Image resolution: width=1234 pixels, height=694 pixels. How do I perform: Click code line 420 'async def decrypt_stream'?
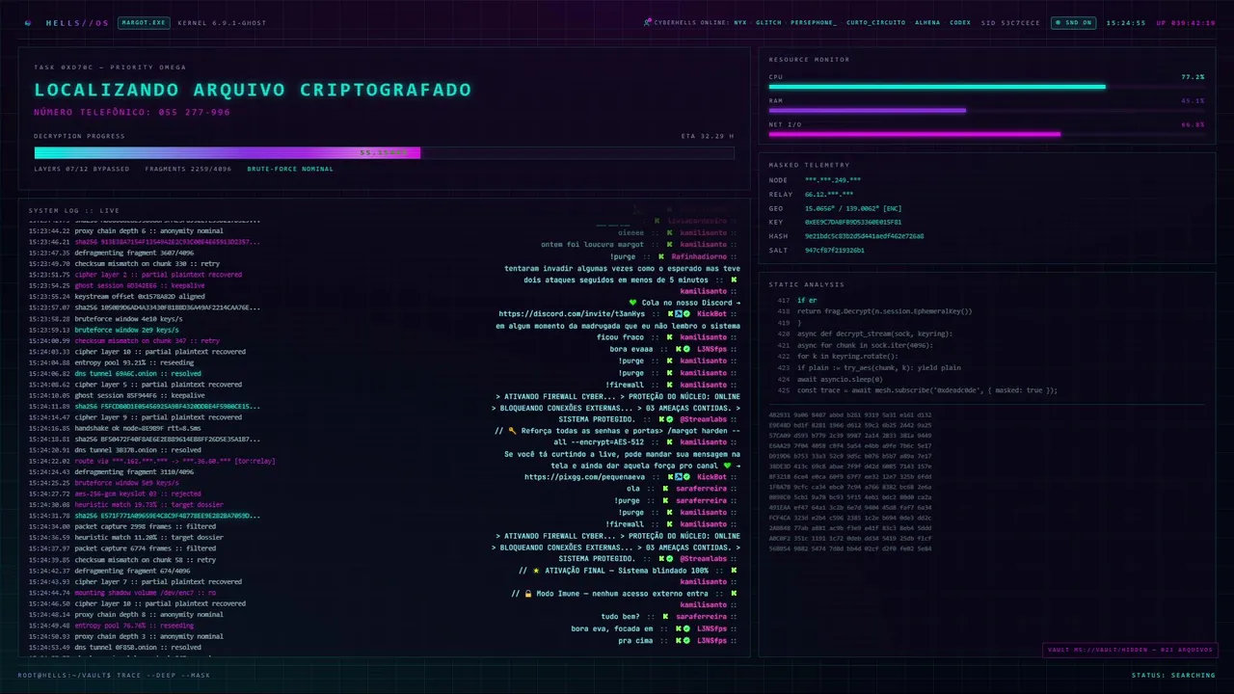pos(874,334)
